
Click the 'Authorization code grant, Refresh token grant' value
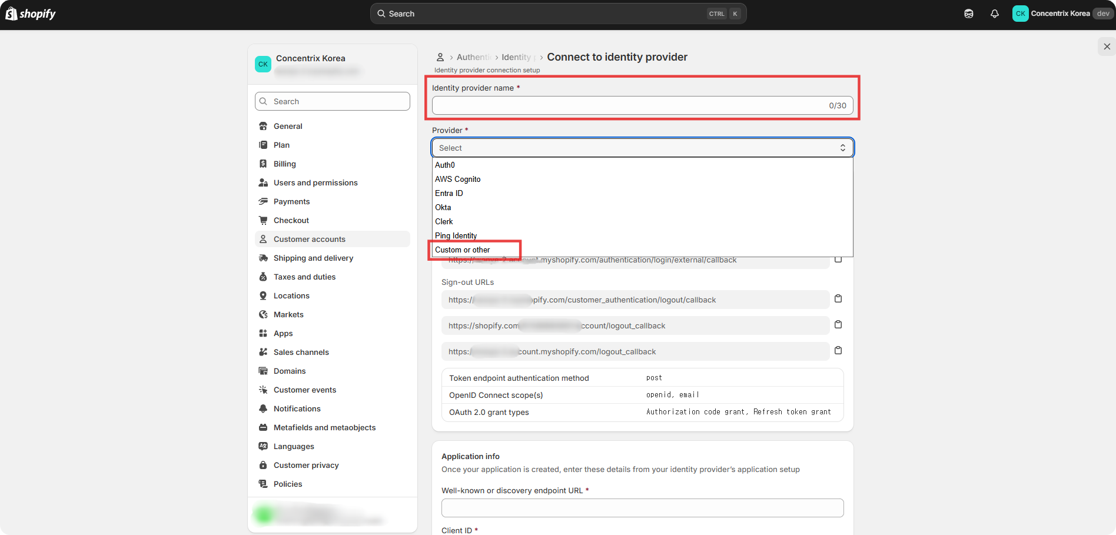pos(739,412)
